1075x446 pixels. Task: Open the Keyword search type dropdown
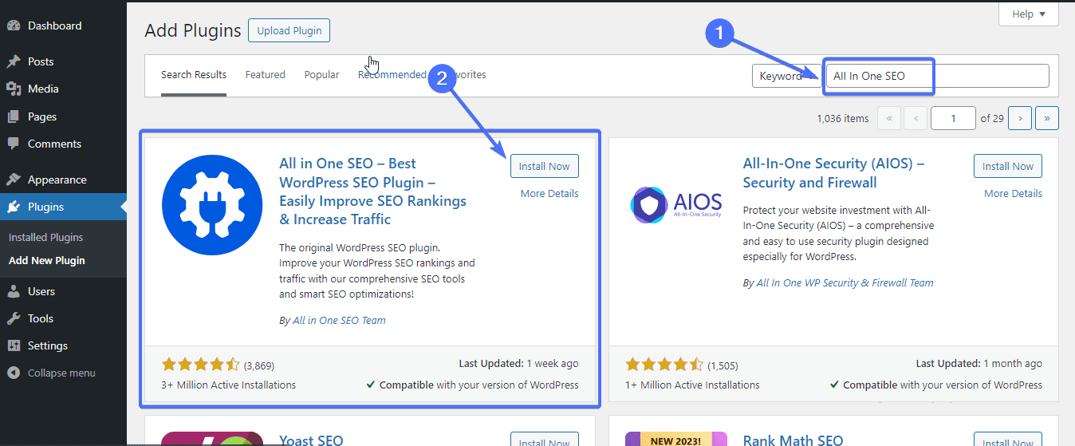[786, 76]
